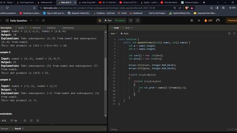The image size is (237, 133).
Task: Close the Note tab
Action: tap(132, 28)
